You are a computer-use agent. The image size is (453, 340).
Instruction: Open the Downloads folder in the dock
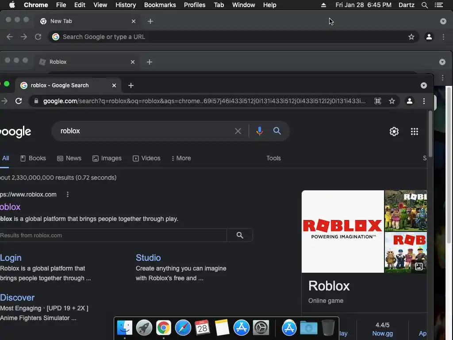click(308, 328)
